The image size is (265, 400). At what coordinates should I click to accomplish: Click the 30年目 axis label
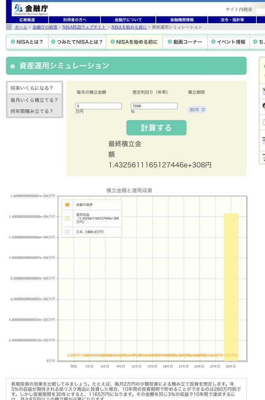pos(231,366)
